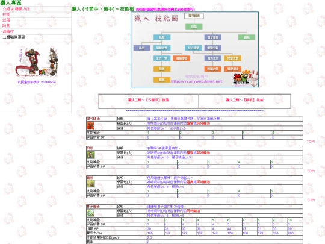Click TOP! link beside the 彈弓精通 table

pyautogui.click(x=311, y=142)
